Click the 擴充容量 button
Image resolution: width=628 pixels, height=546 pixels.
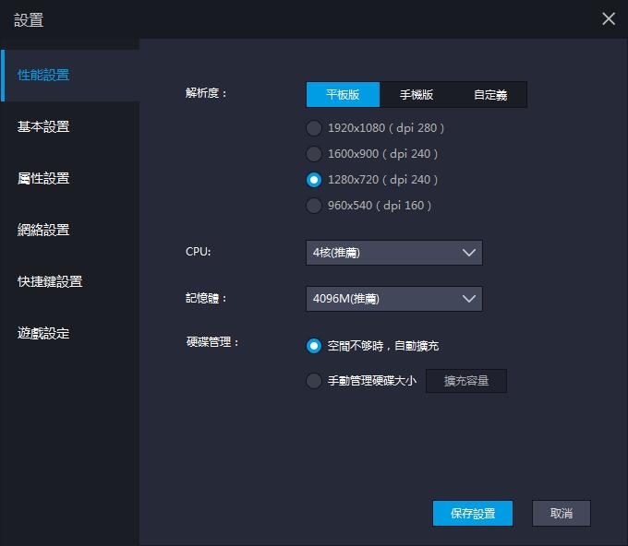coord(465,381)
